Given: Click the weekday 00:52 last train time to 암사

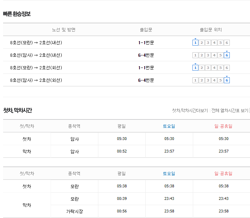Looking at the screenshot, I should click(x=122, y=151).
